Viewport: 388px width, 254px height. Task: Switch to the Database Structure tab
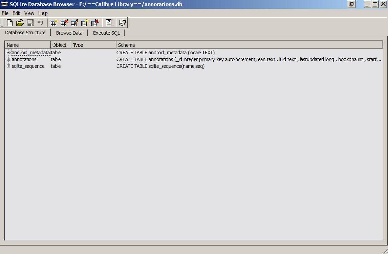[25, 33]
